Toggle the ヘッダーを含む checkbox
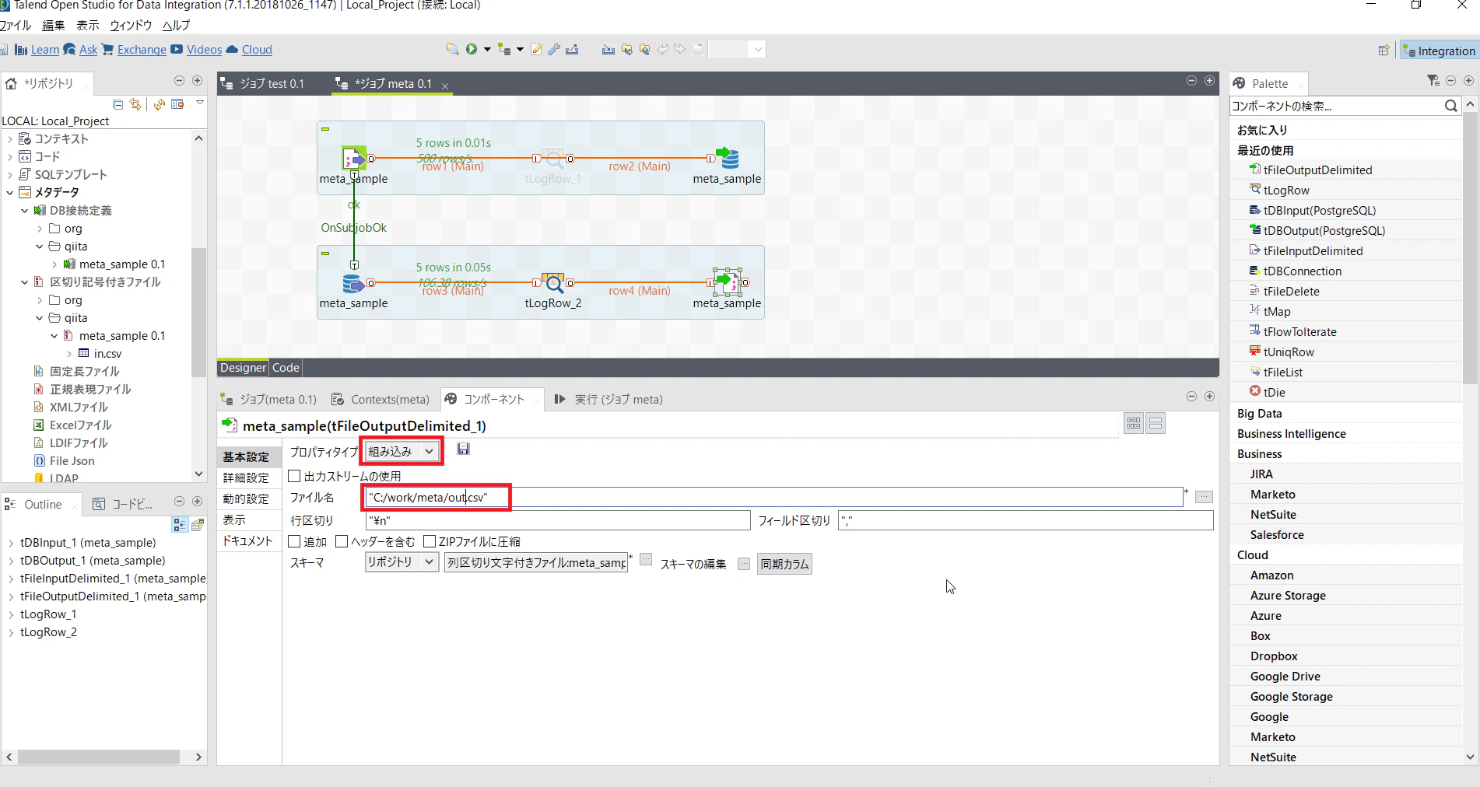1480x787 pixels. 342,541
